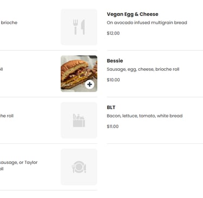This screenshot has width=203, height=198.
Task: Click the plus icon on the Bessie photo
Action: point(90,84)
